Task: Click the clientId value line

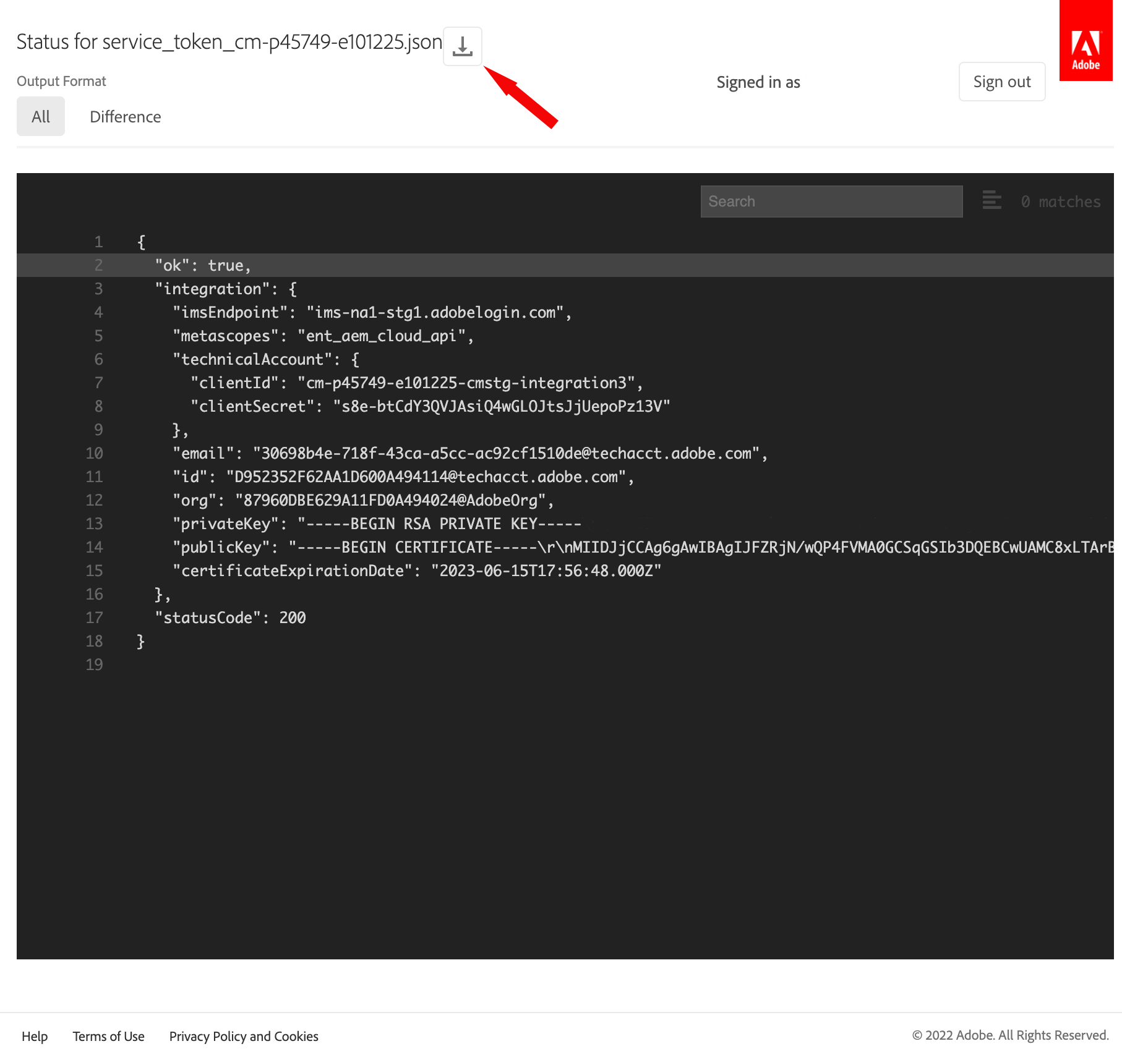Action: (417, 383)
